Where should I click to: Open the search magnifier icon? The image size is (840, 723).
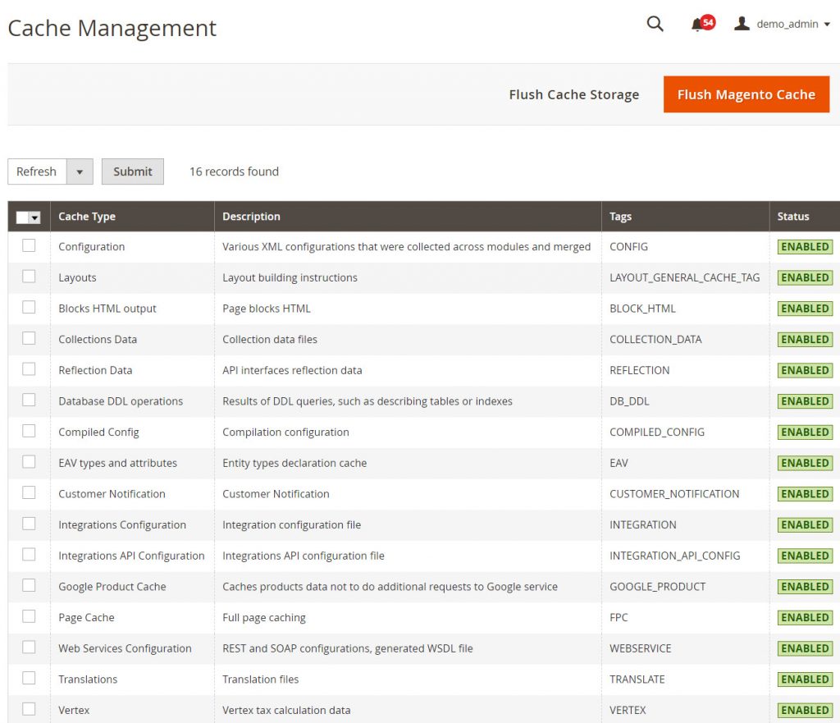[654, 24]
